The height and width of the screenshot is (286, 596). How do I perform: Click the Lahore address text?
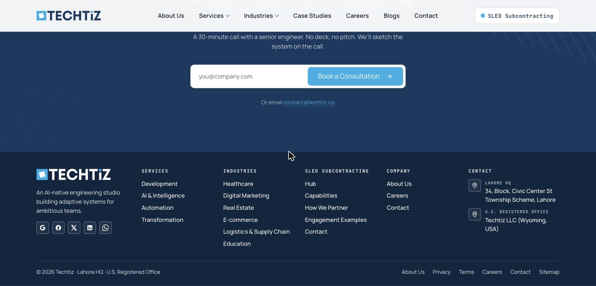click(520, 195)
